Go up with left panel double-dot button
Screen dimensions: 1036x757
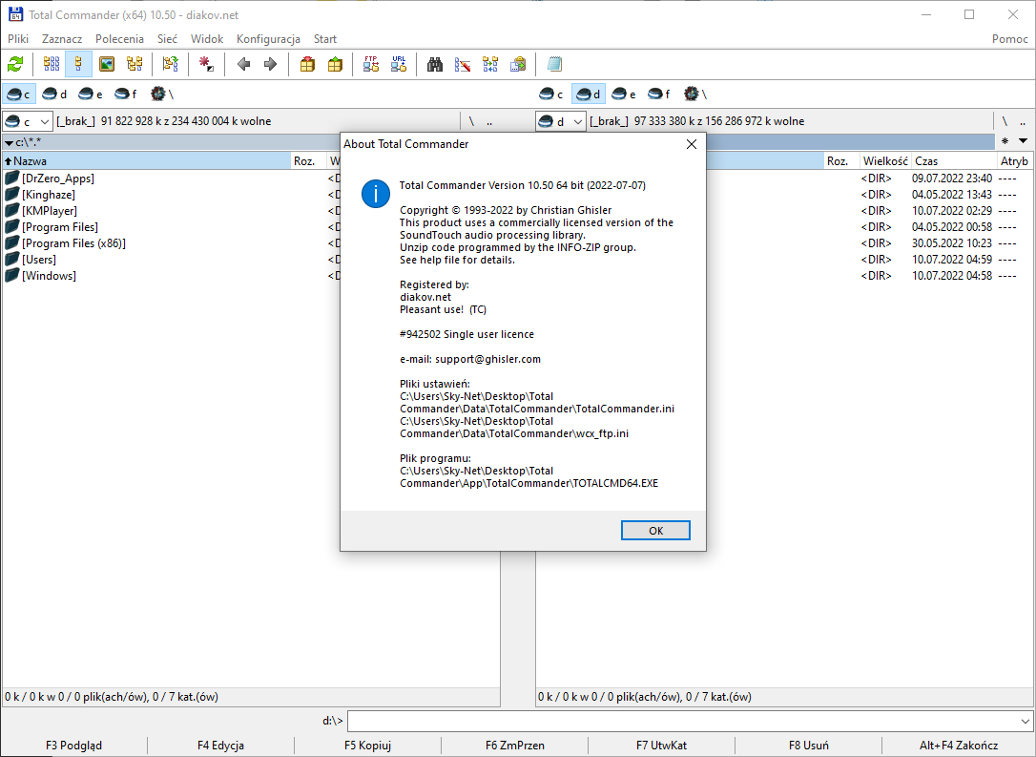point(489,121)
